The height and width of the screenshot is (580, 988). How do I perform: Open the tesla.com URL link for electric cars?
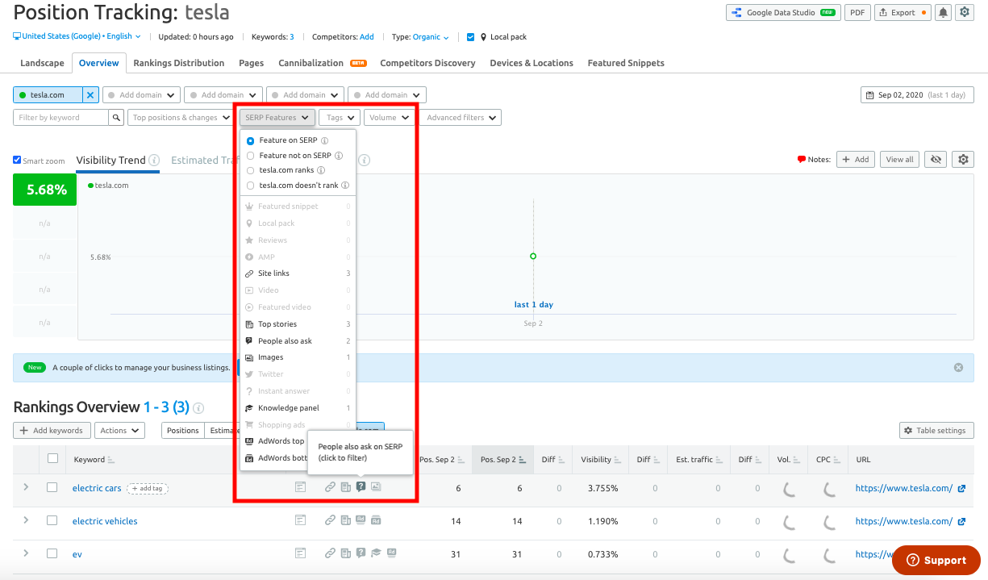tap(905, 487)
